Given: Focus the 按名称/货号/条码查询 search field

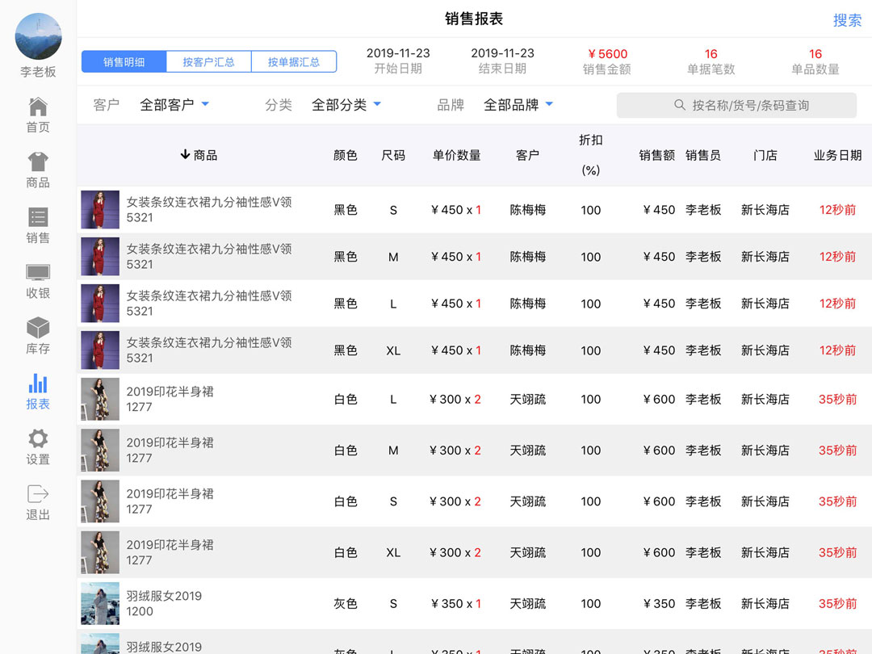Looking at the screenshot, I should (x=736, y=105).
